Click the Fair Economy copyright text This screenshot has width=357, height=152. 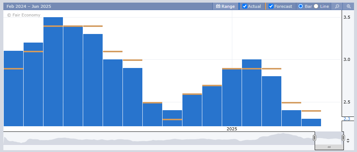click(24, 15)
